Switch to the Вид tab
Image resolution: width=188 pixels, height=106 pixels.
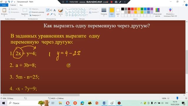click(21, 5)
